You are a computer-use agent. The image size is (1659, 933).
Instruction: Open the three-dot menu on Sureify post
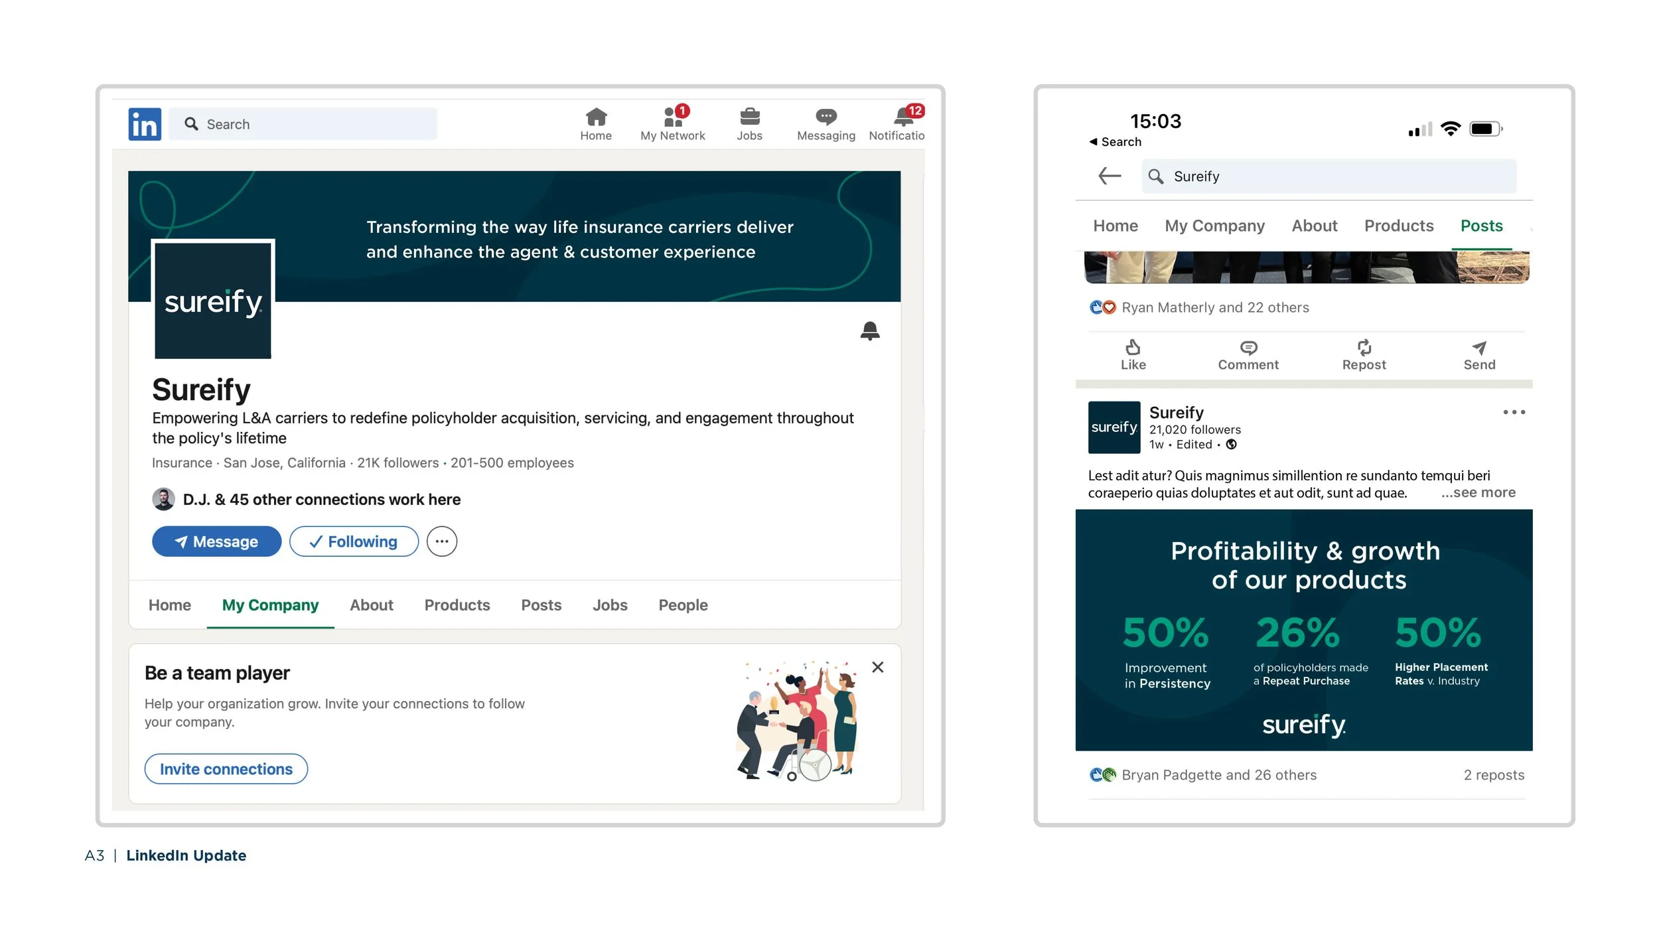pos(1514,412)
